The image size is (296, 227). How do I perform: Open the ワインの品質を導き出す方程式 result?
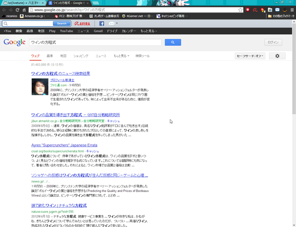[x=76, y=115]
